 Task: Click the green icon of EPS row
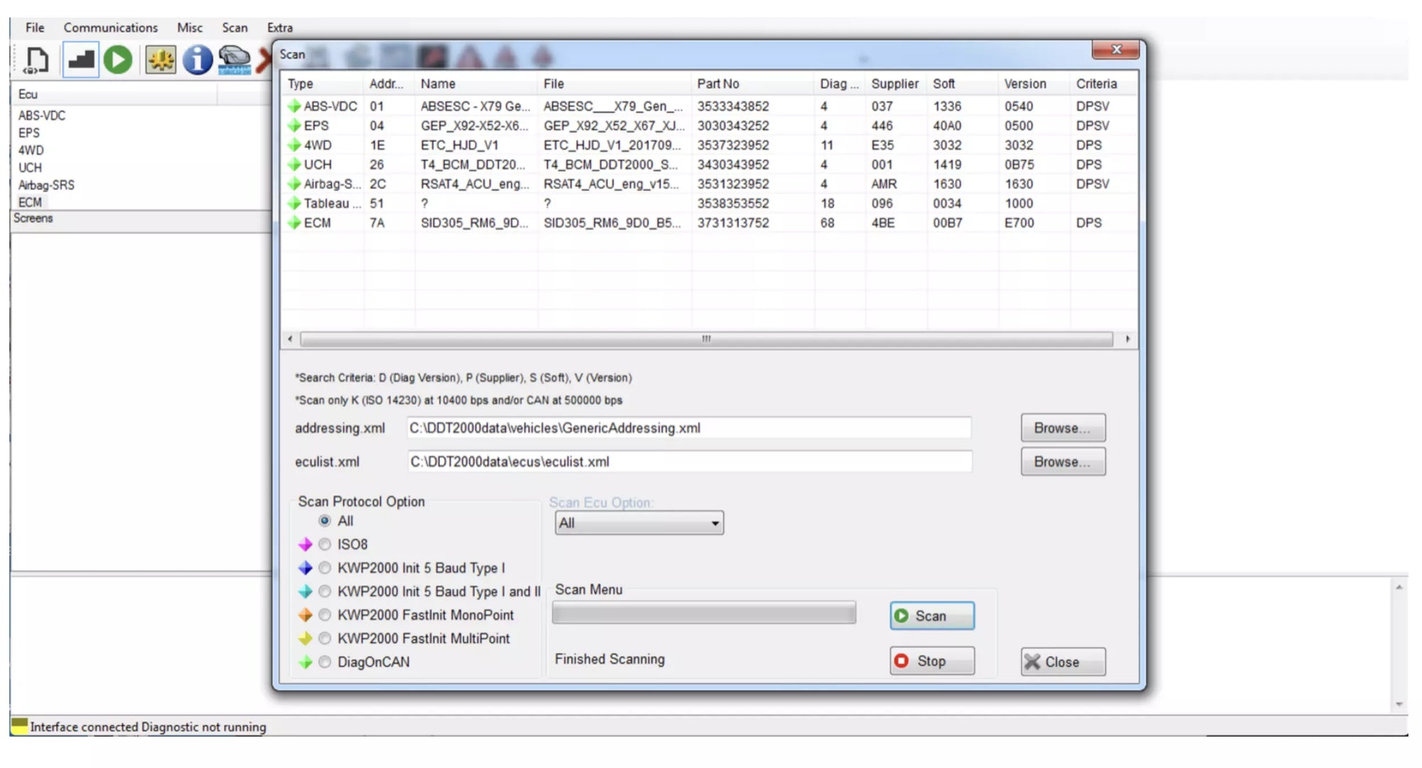294,126
